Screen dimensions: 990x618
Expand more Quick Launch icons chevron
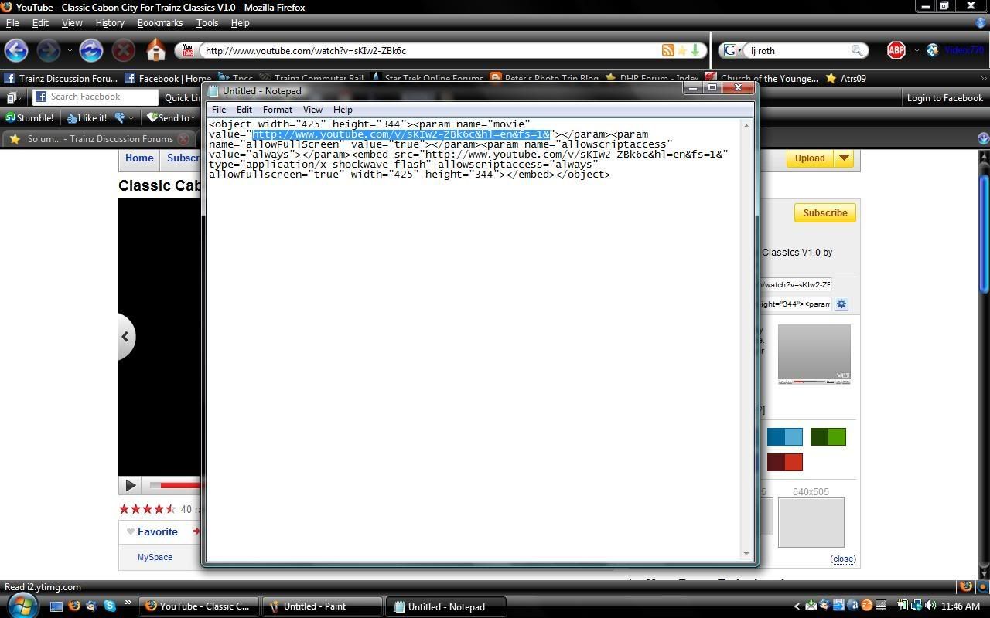[128, 602]
